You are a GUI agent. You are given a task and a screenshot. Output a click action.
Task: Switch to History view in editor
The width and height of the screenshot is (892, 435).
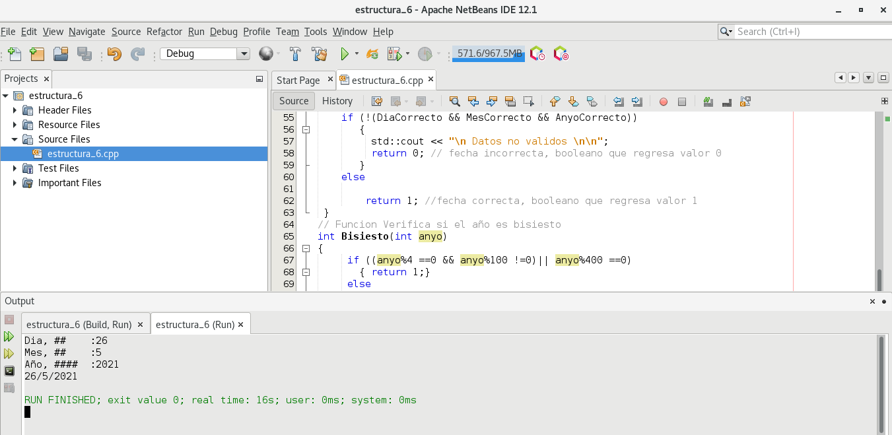coord(337,101)
